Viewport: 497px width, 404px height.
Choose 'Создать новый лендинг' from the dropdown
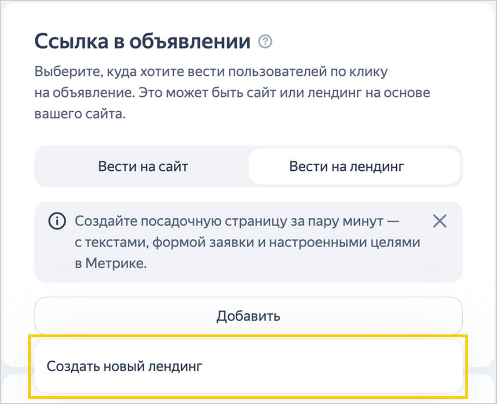coord(248,366)
